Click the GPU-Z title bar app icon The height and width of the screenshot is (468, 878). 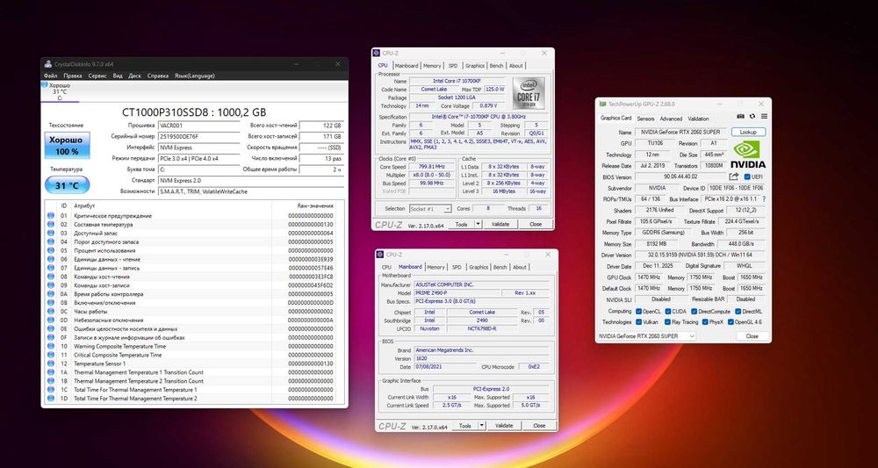[602, 104]
